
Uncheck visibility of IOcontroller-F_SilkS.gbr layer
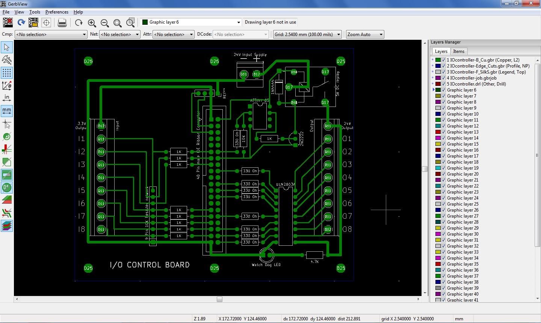[443, 72]
